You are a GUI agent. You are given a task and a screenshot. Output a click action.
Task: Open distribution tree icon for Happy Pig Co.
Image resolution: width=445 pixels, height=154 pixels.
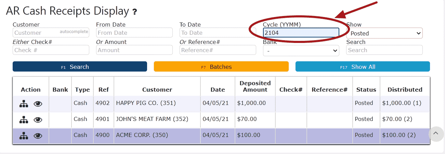tap(24, 104)
